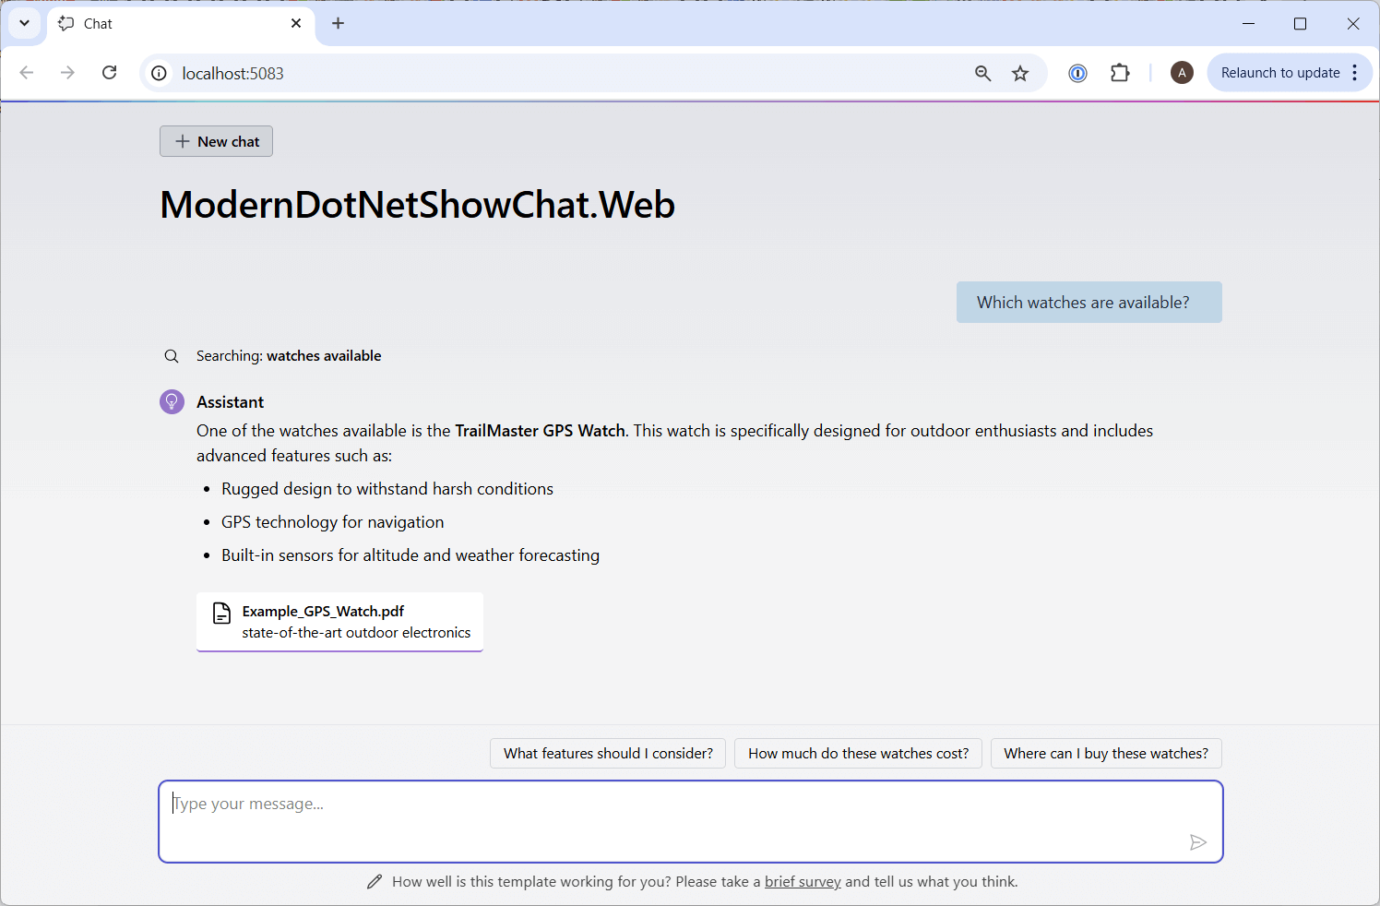1380x906 pixels.
Task: Reload the current page
Action: (x=109, y=73)
